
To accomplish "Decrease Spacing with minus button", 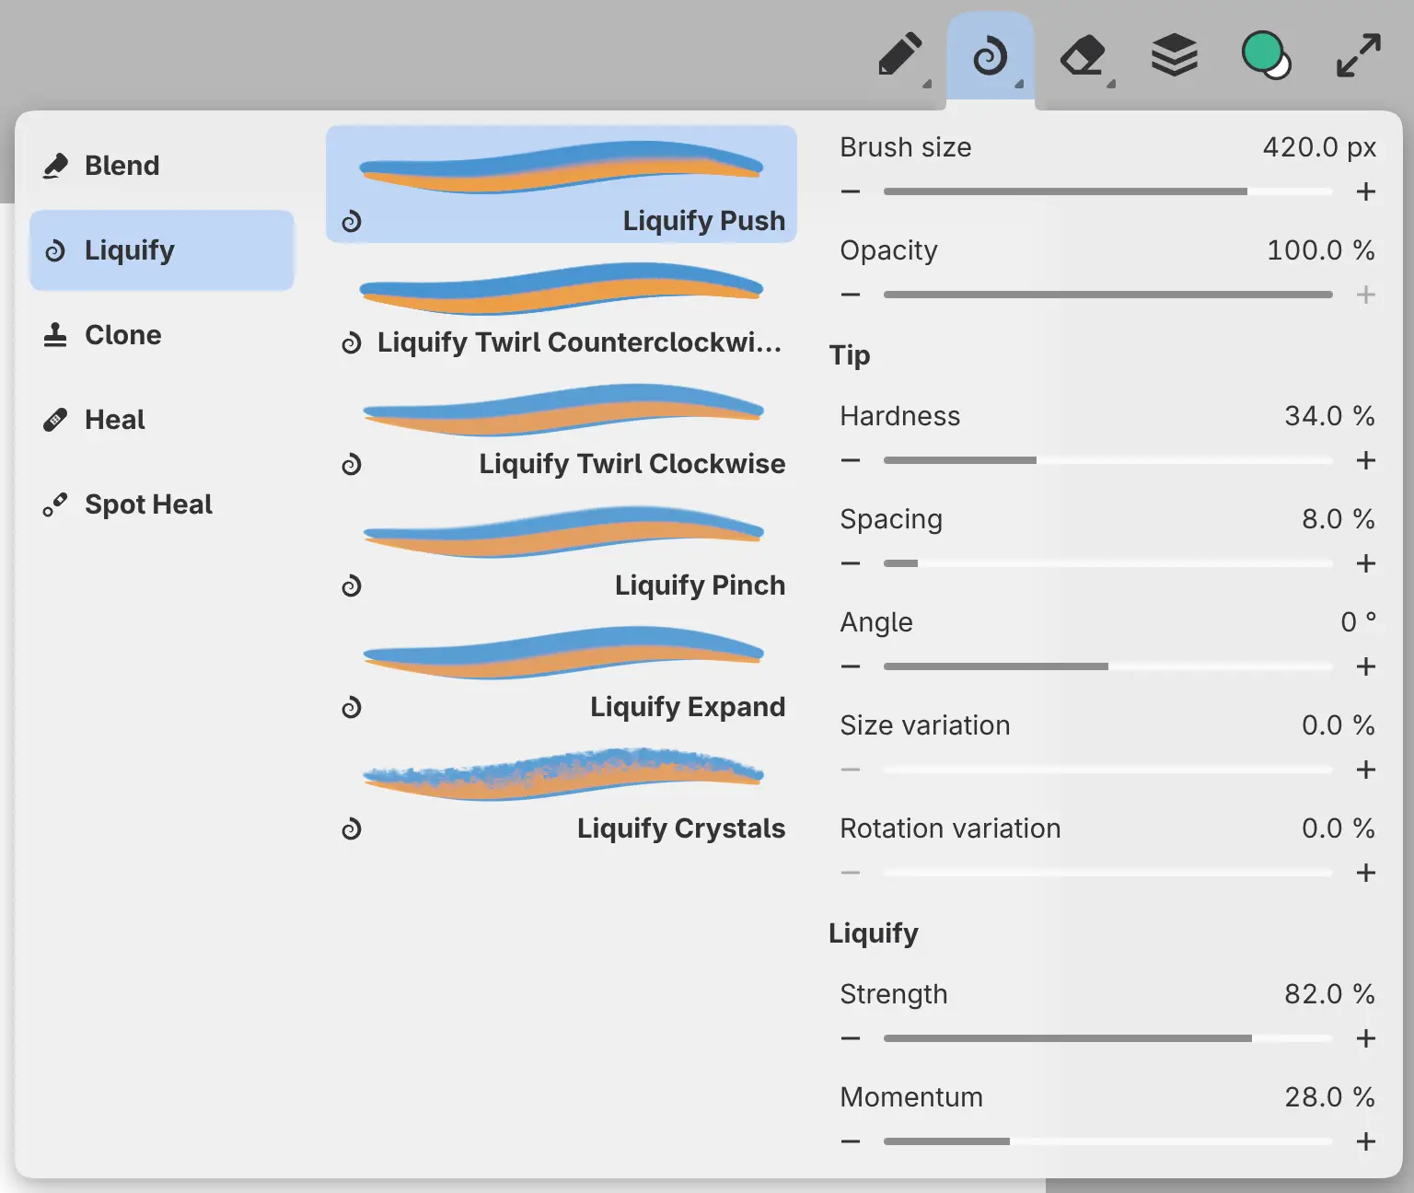I will click(x=851, y=563).
